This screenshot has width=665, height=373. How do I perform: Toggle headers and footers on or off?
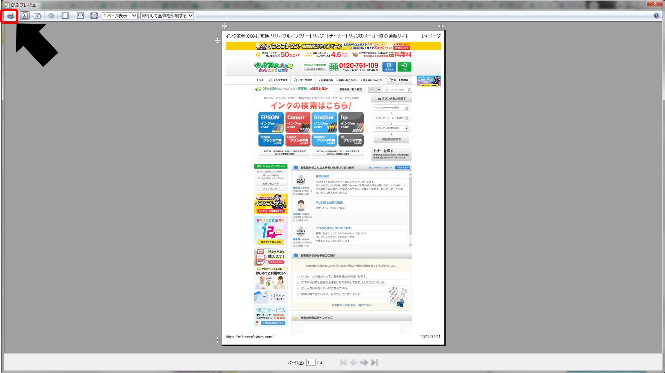[65, 16]
